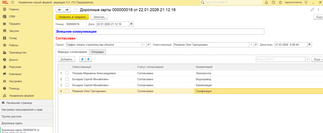Open the Деньги section
Viewport: 323px width, 133px height.
[x=26, y=60]
